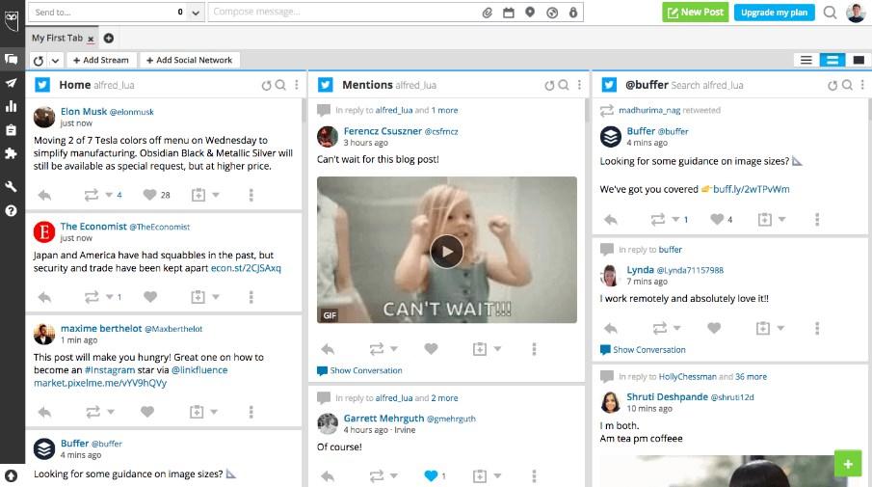
Task: Select compact stream view layout
Action: coord(806,60)
